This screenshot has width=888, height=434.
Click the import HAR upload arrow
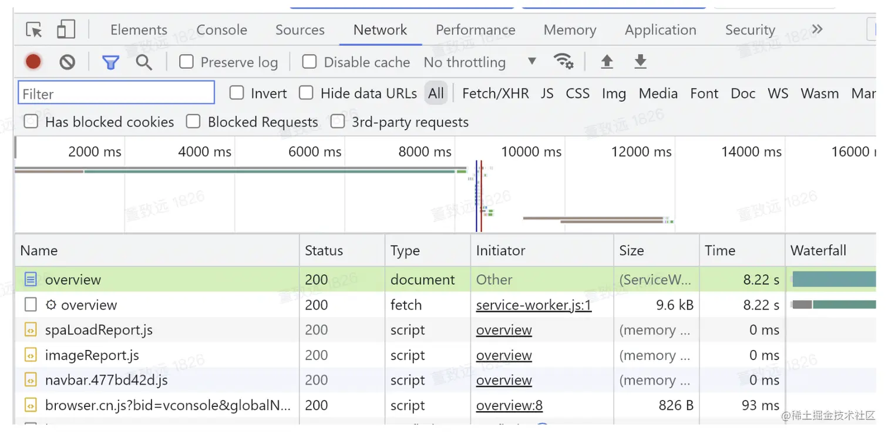607,62
